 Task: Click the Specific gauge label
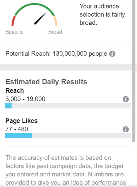(x=14, y=32)
